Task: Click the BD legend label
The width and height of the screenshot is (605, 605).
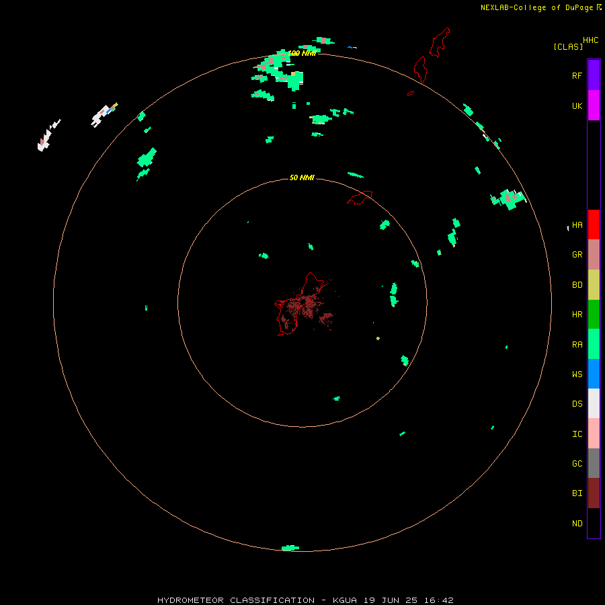Action: click(x=577, y=285)
